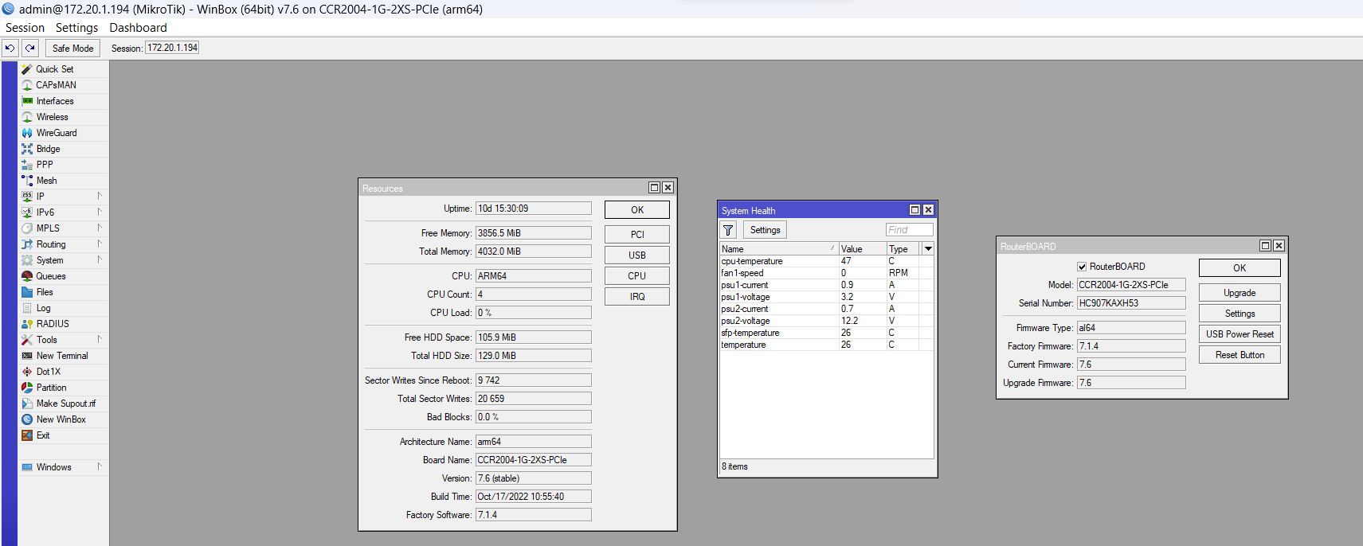Select the sfp-temperature row
1363x546 pixels.
click(827, 333)
